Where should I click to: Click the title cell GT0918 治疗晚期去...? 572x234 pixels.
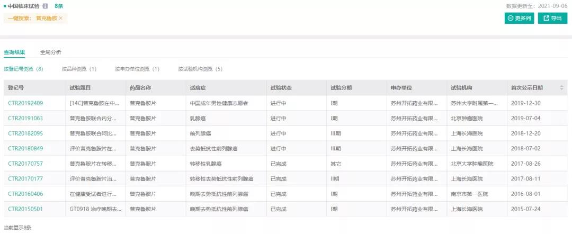(95, 209)
